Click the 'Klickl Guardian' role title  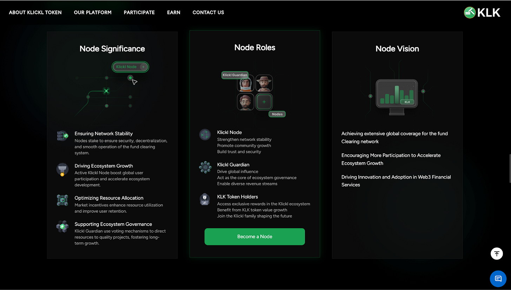[233, 165]
